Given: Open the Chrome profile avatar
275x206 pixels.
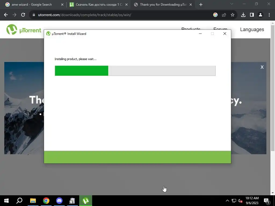Looking at the screenshot, I should click(x=260, y=15).
